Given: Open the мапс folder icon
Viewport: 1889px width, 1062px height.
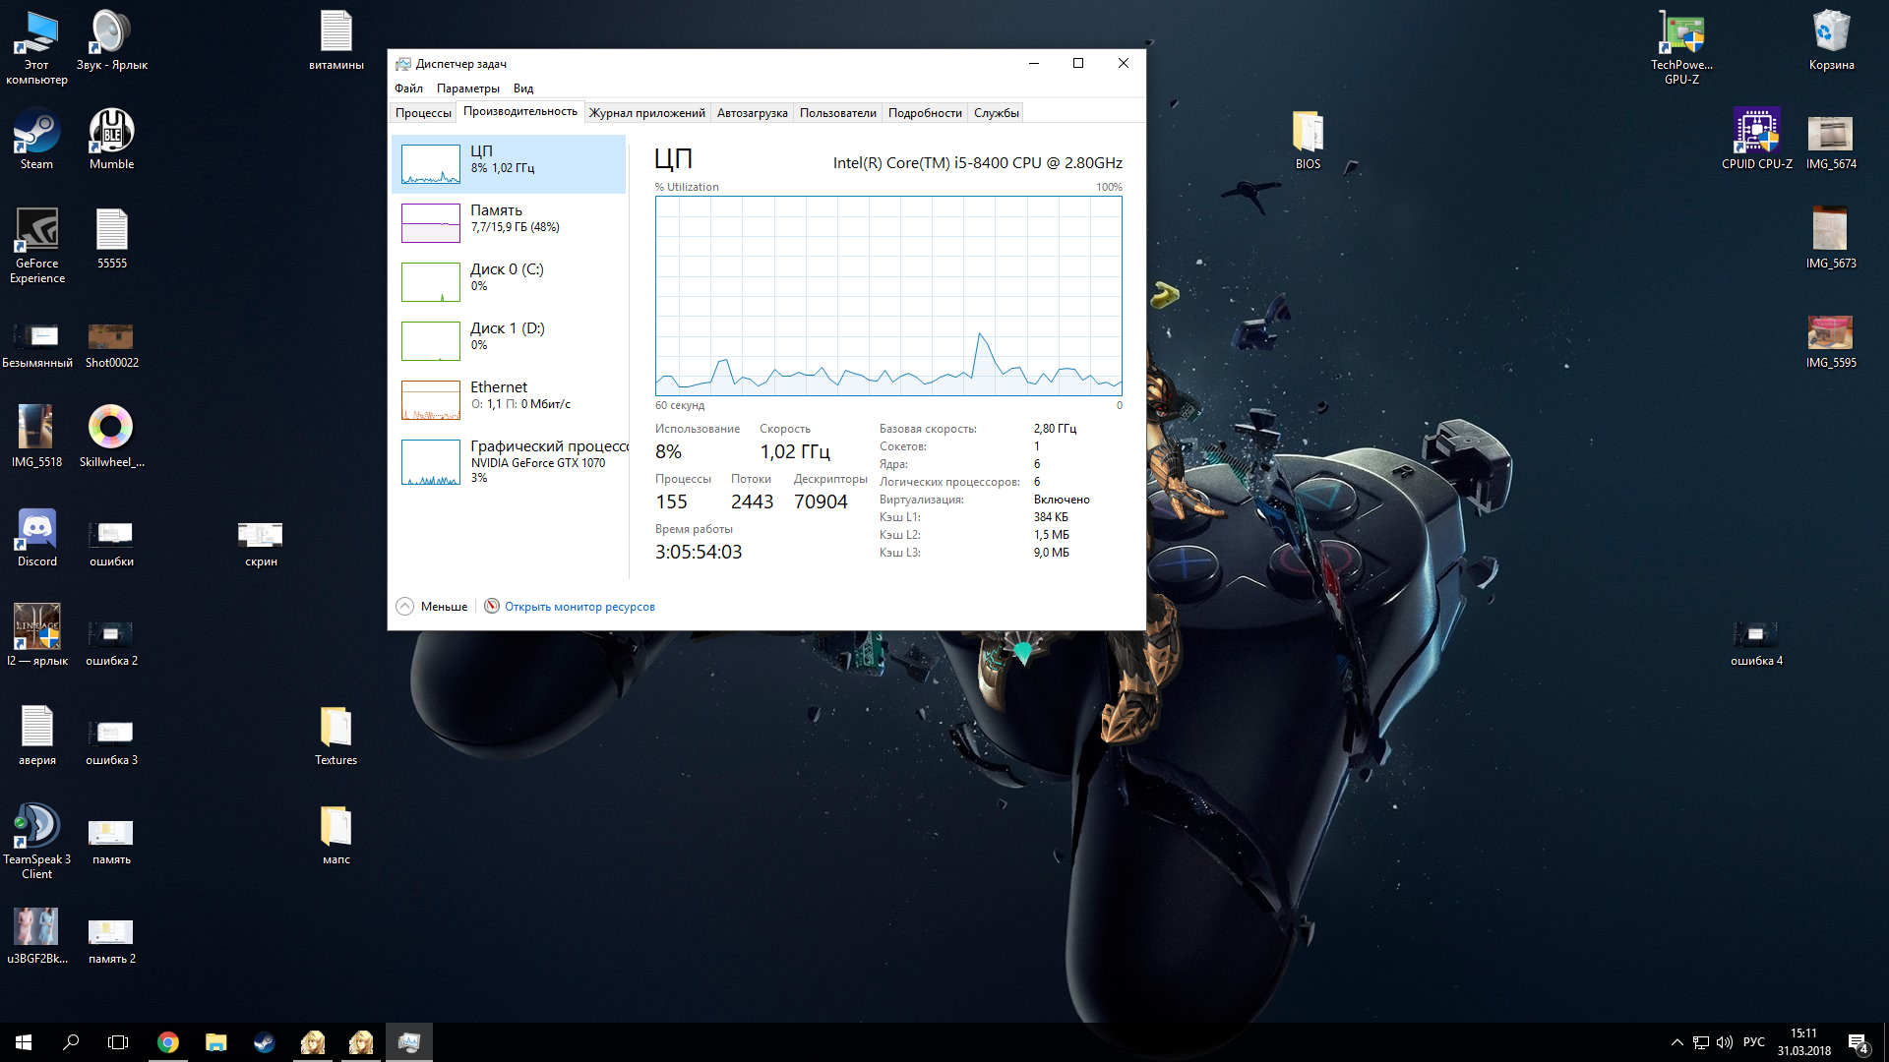Looking at the screenshot, I should (336, 835).
